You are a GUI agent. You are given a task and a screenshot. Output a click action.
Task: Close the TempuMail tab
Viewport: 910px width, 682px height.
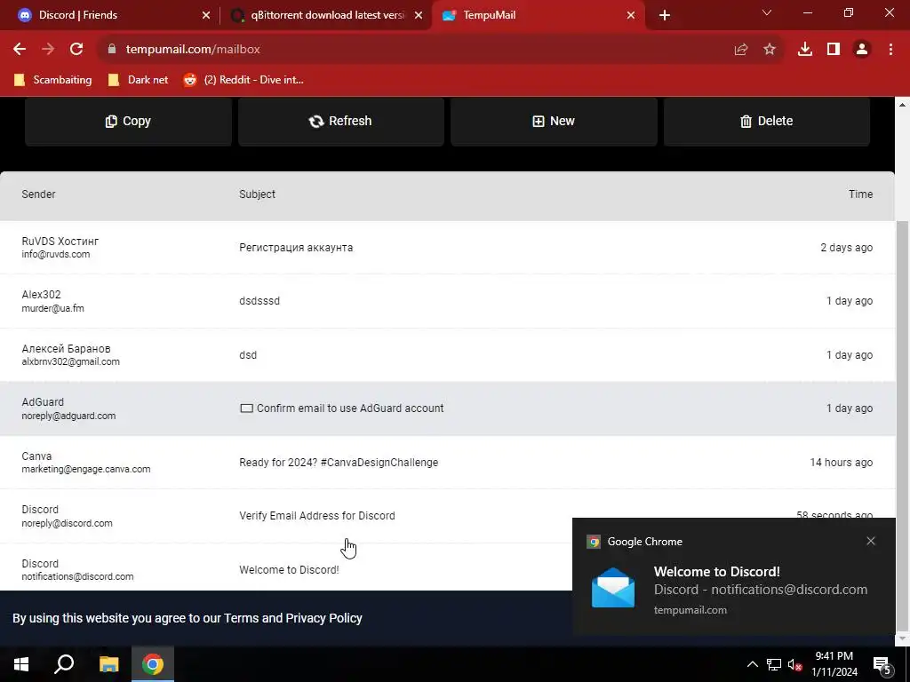point(631,16)
